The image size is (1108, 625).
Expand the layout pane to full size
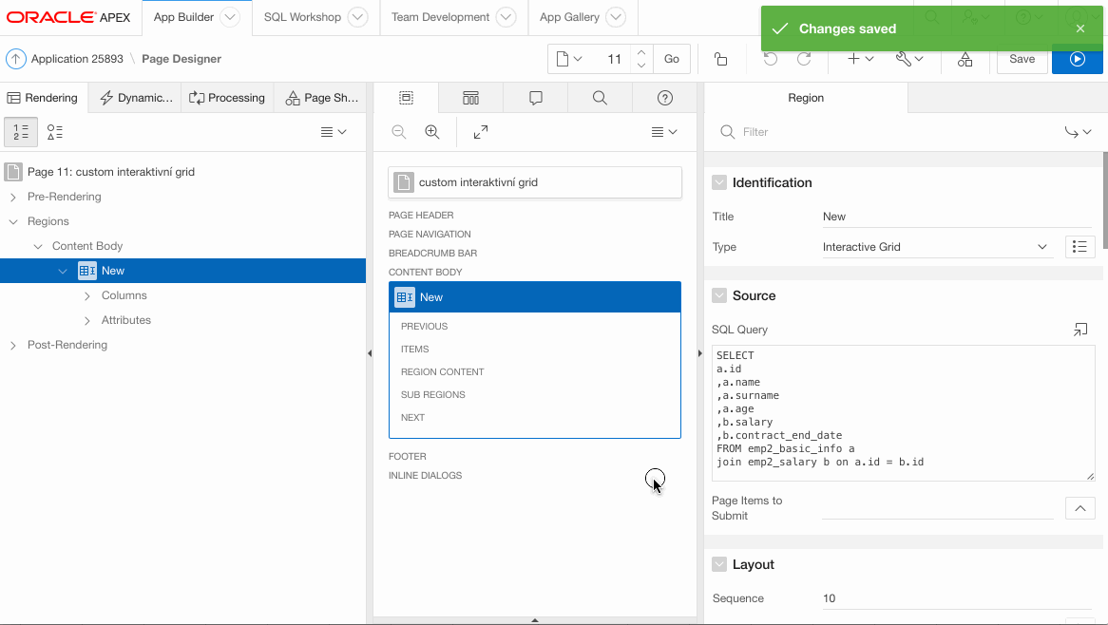coord(481,132)
